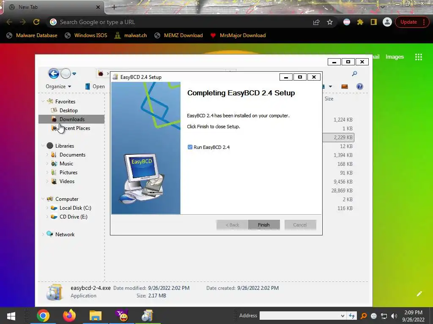The height and width of the screenshot is (324, 433).
Task: Open the Windows ISOS bookmark
Action: pos(85,35)
